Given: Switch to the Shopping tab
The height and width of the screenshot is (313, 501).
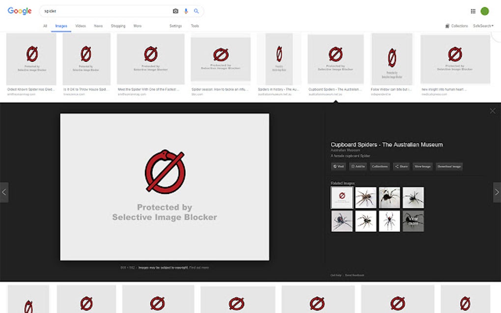Looking at the screenshot, I should tap(118, 26).
